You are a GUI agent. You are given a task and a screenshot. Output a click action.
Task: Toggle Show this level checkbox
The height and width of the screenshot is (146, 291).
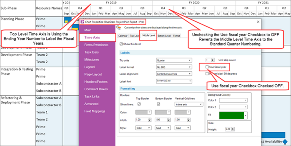(121, 44)
